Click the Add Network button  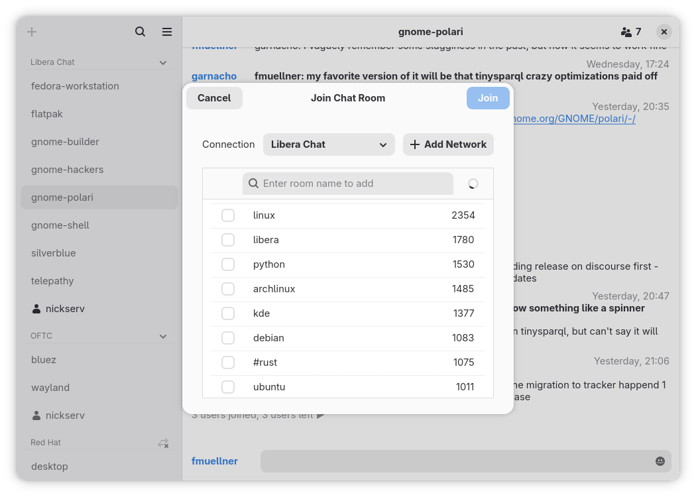tap(448, 144)
